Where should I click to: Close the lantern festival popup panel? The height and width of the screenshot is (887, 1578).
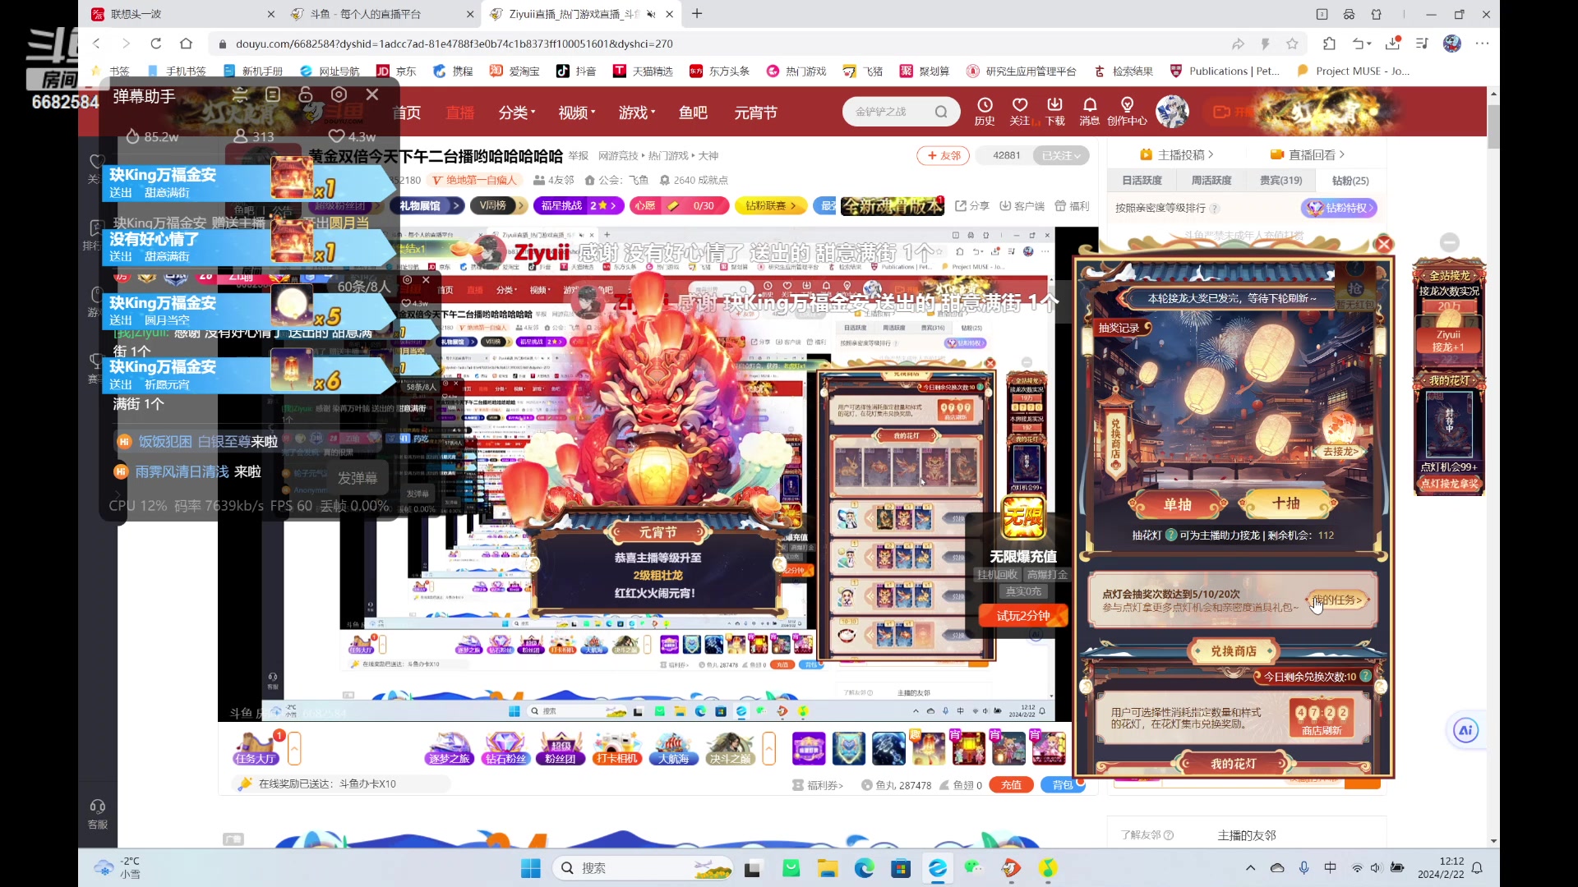coord(1384,244)
